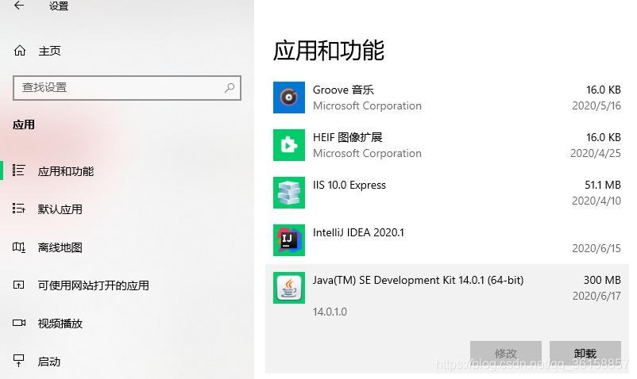Image resolution: width=637 pixels, height=379 pixels.
Task: Click the date 2020/6/15
Action: point(596,248)
